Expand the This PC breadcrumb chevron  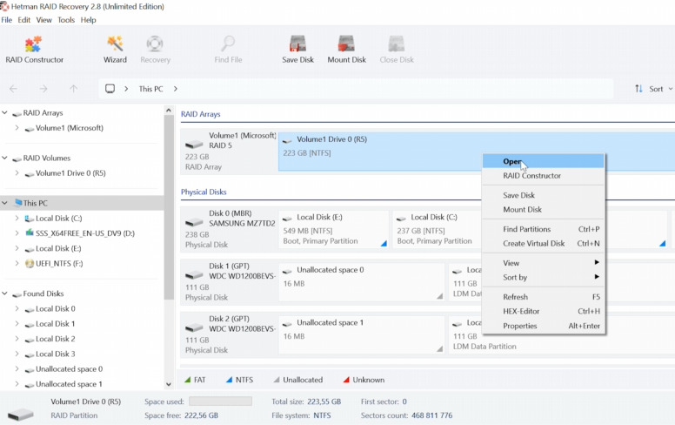[x=175, y=89]
